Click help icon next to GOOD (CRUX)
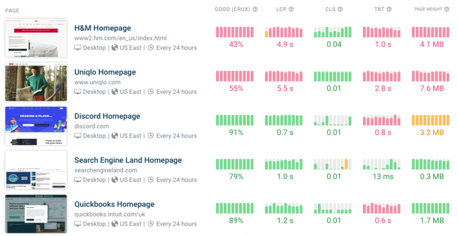458x236 pixels. pos(255,9)
